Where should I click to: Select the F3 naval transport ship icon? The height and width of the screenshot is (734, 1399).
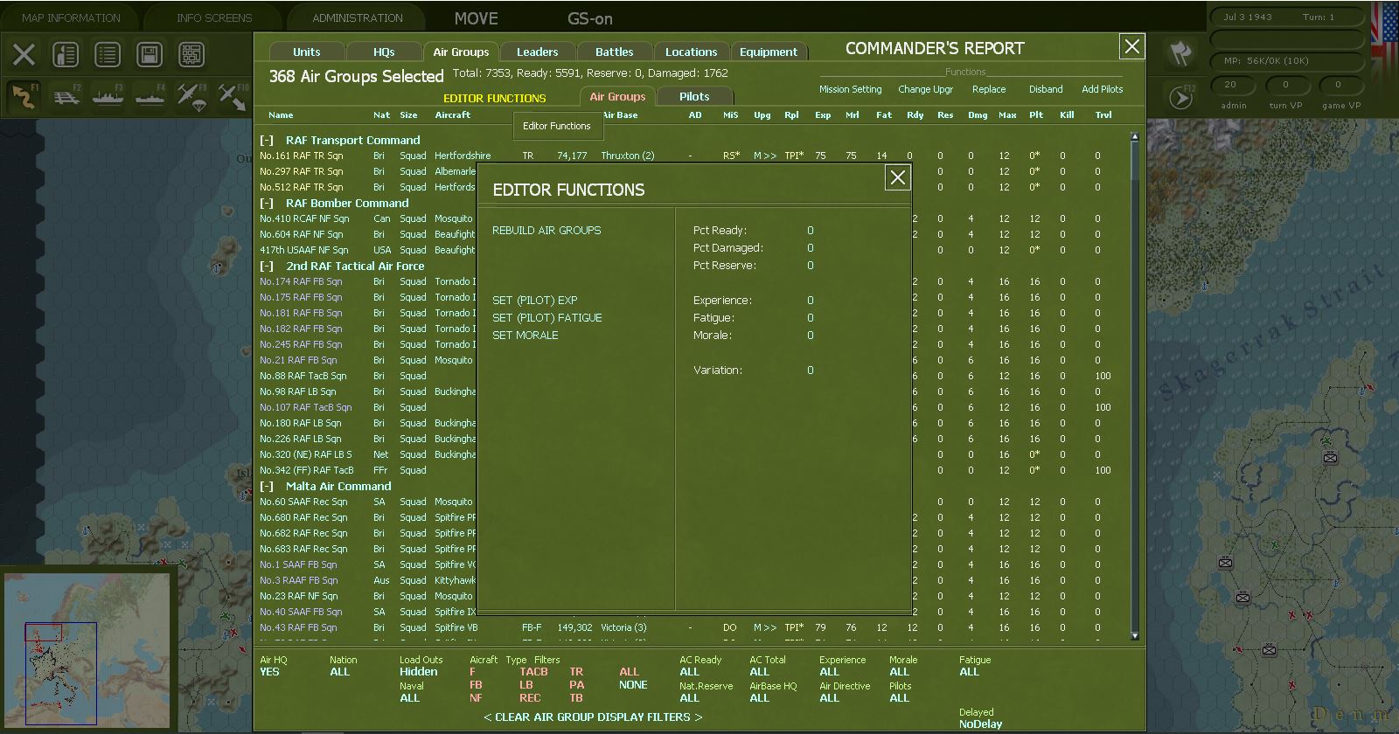tap(108, 96)
